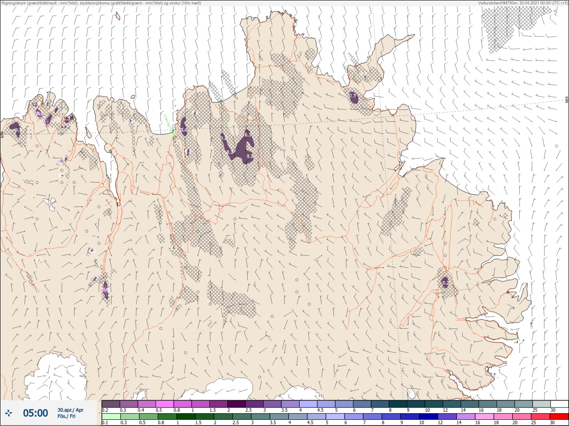
Task: Pick the mauve 0.2 snow legend swatch
Action: (x=111, y=404)
